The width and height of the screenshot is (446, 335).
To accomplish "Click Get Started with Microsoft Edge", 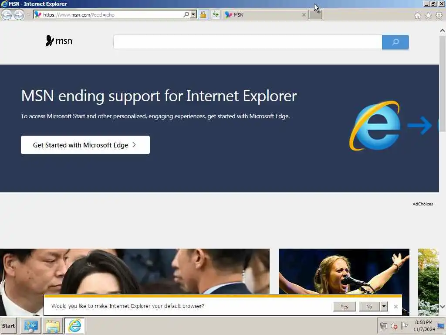I will 85,145.
